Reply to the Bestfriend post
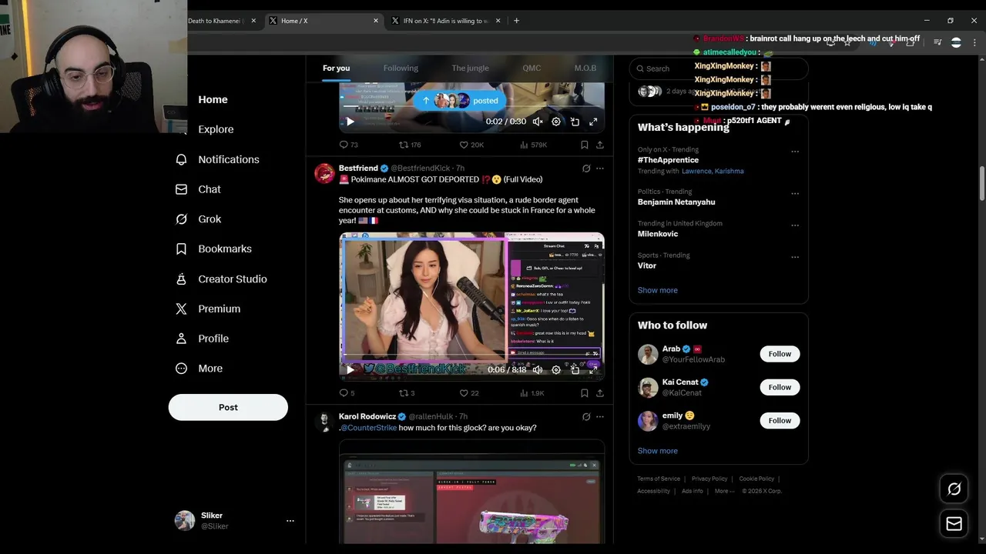The width and height of the screenshot is (986, 554). (x=347, y=393)
